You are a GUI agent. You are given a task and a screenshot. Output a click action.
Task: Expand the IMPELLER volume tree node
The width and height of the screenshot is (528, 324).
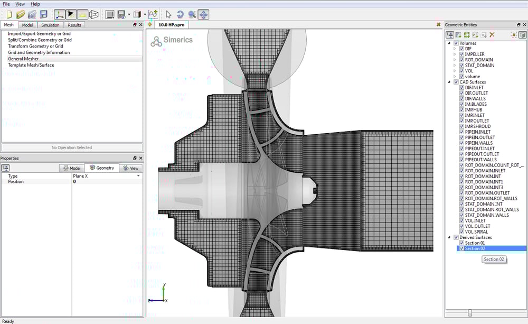pos(455,54)
